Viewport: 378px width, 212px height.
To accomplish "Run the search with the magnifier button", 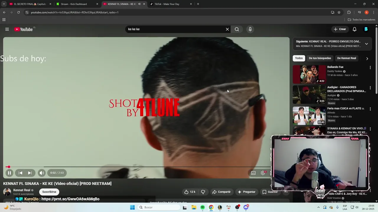I will [237, 29].
